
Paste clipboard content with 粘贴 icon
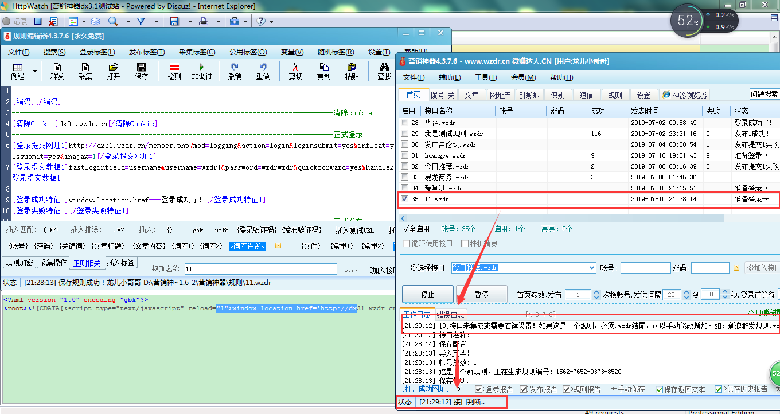click(x=351, y=71)
